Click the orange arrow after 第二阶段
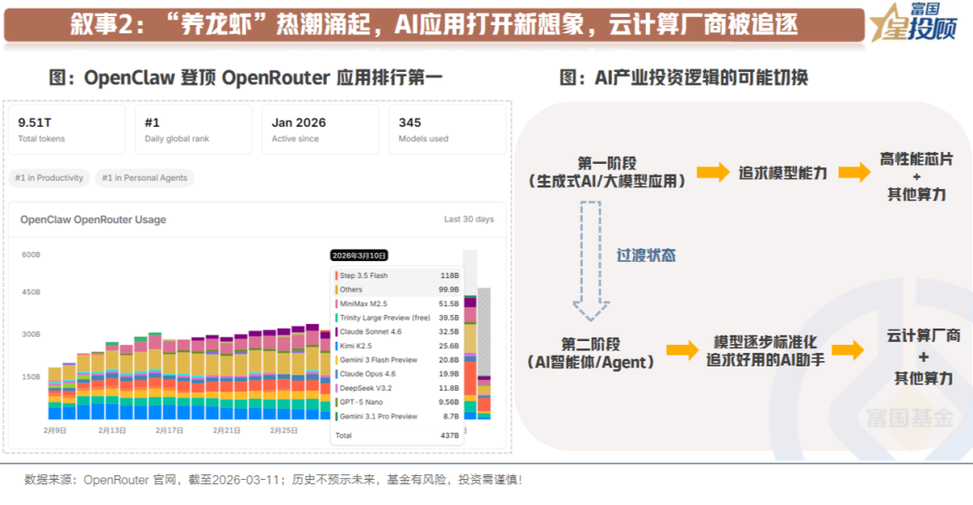 point(683,351)
